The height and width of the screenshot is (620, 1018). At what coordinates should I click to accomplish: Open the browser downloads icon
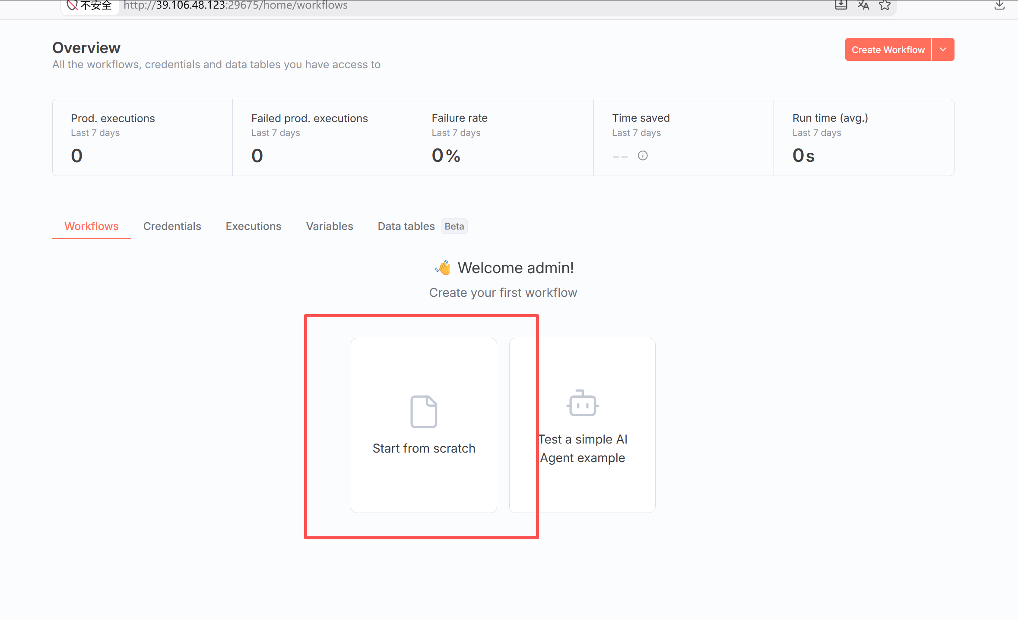999,5
